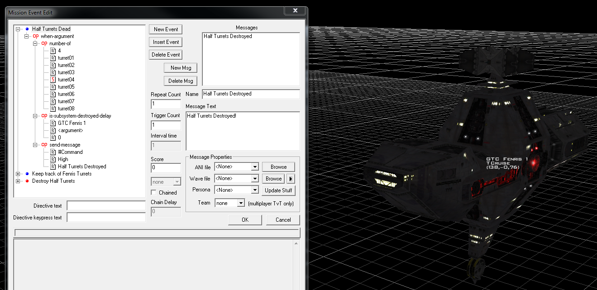Click the red 'op' icon beside is-subsystem-destroyed-delay
This screenshot has height=290, width=597.
(x=44, y=116)
